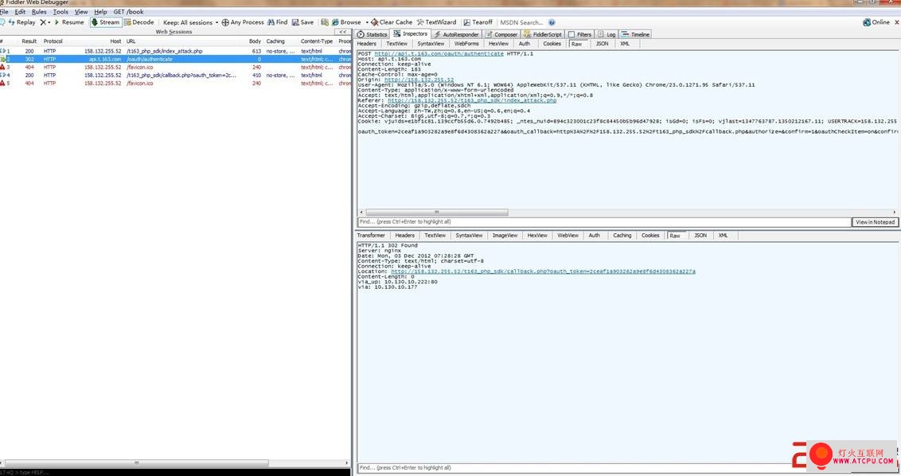The height and width of the screenshot is (476, 901).
Task: Click the QuickExec command line box
Action: [175, 472]
